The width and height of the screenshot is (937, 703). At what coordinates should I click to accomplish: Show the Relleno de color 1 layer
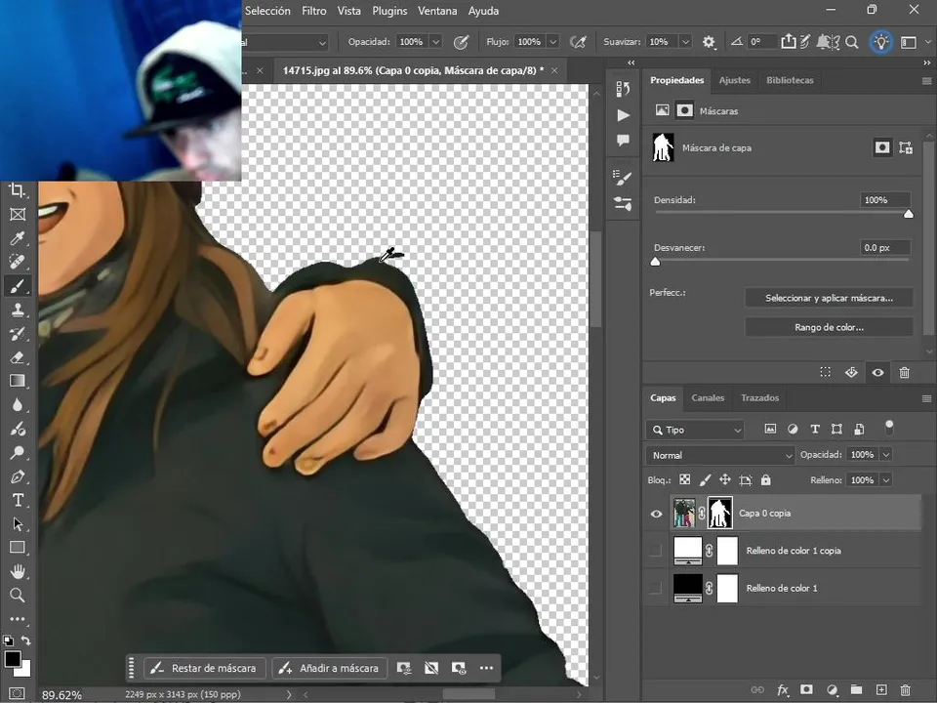[x=656, y=588]
